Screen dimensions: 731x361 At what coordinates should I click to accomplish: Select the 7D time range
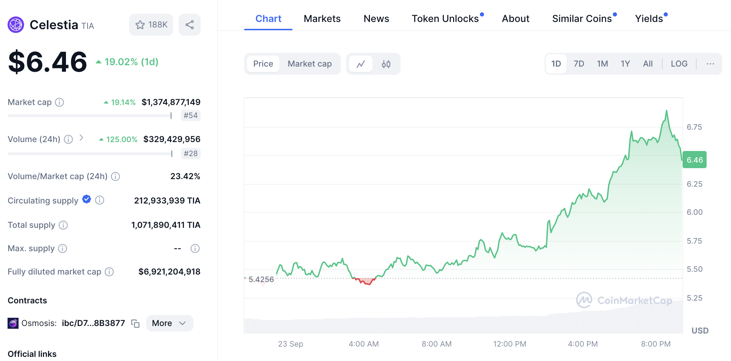[579, 64]
